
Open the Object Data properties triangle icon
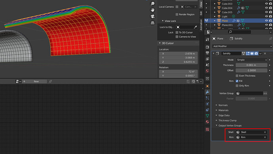(207, 115)
